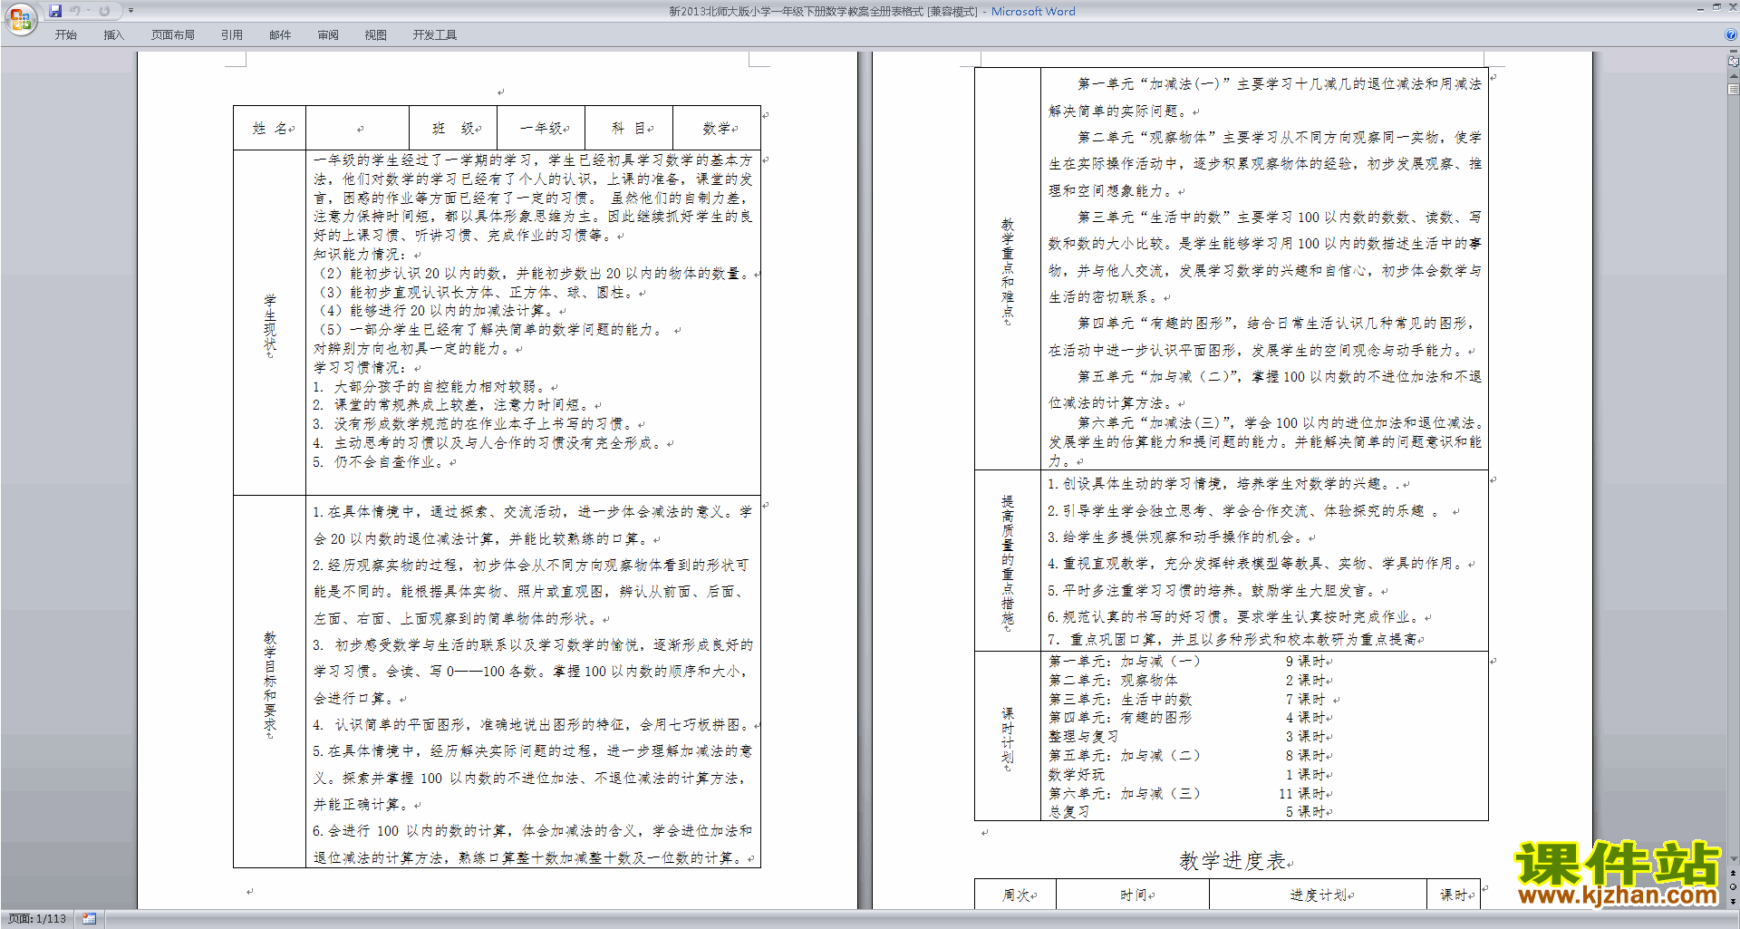Screen dimensions: 1740x929
Task: Click the '11 课时' value
Action: [x=1302, y=794]
